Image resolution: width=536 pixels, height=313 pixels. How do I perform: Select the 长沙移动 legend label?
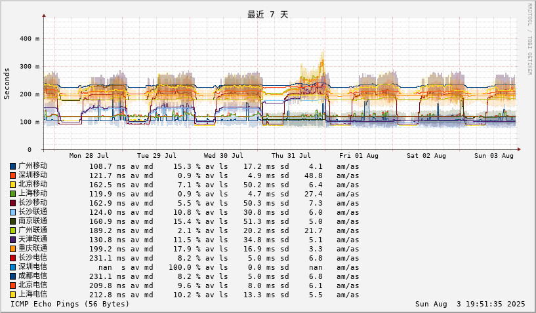coord(33,203)
